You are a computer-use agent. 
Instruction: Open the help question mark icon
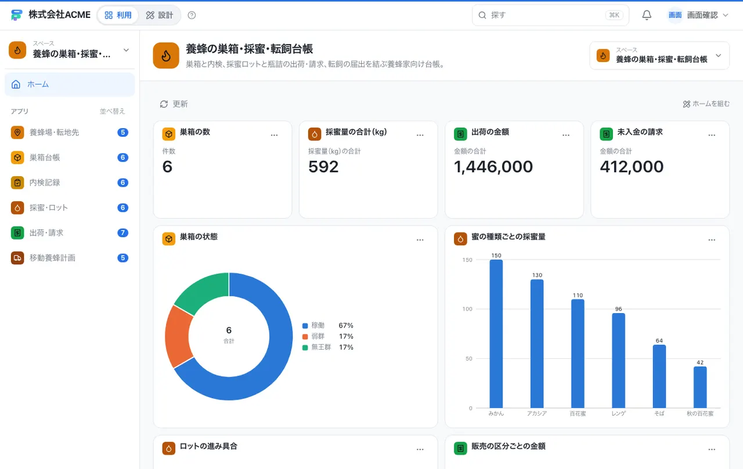tap(192, 15)
